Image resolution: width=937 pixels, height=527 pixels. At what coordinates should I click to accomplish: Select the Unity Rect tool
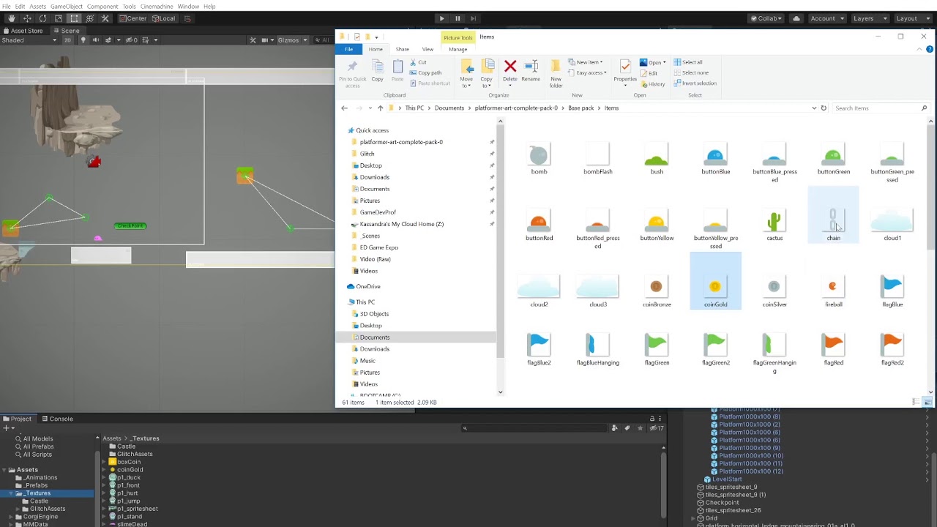click(74, 18)
